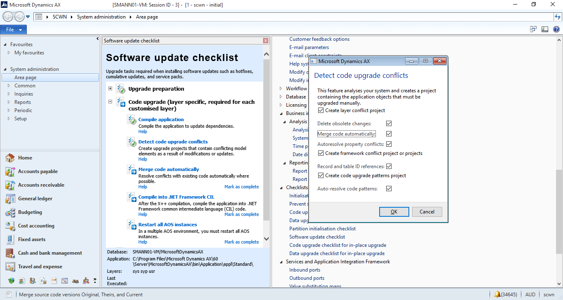Select Area page in navigation tree
The height and width of the screenshot is (300, 563).
(x=50, y=77)
